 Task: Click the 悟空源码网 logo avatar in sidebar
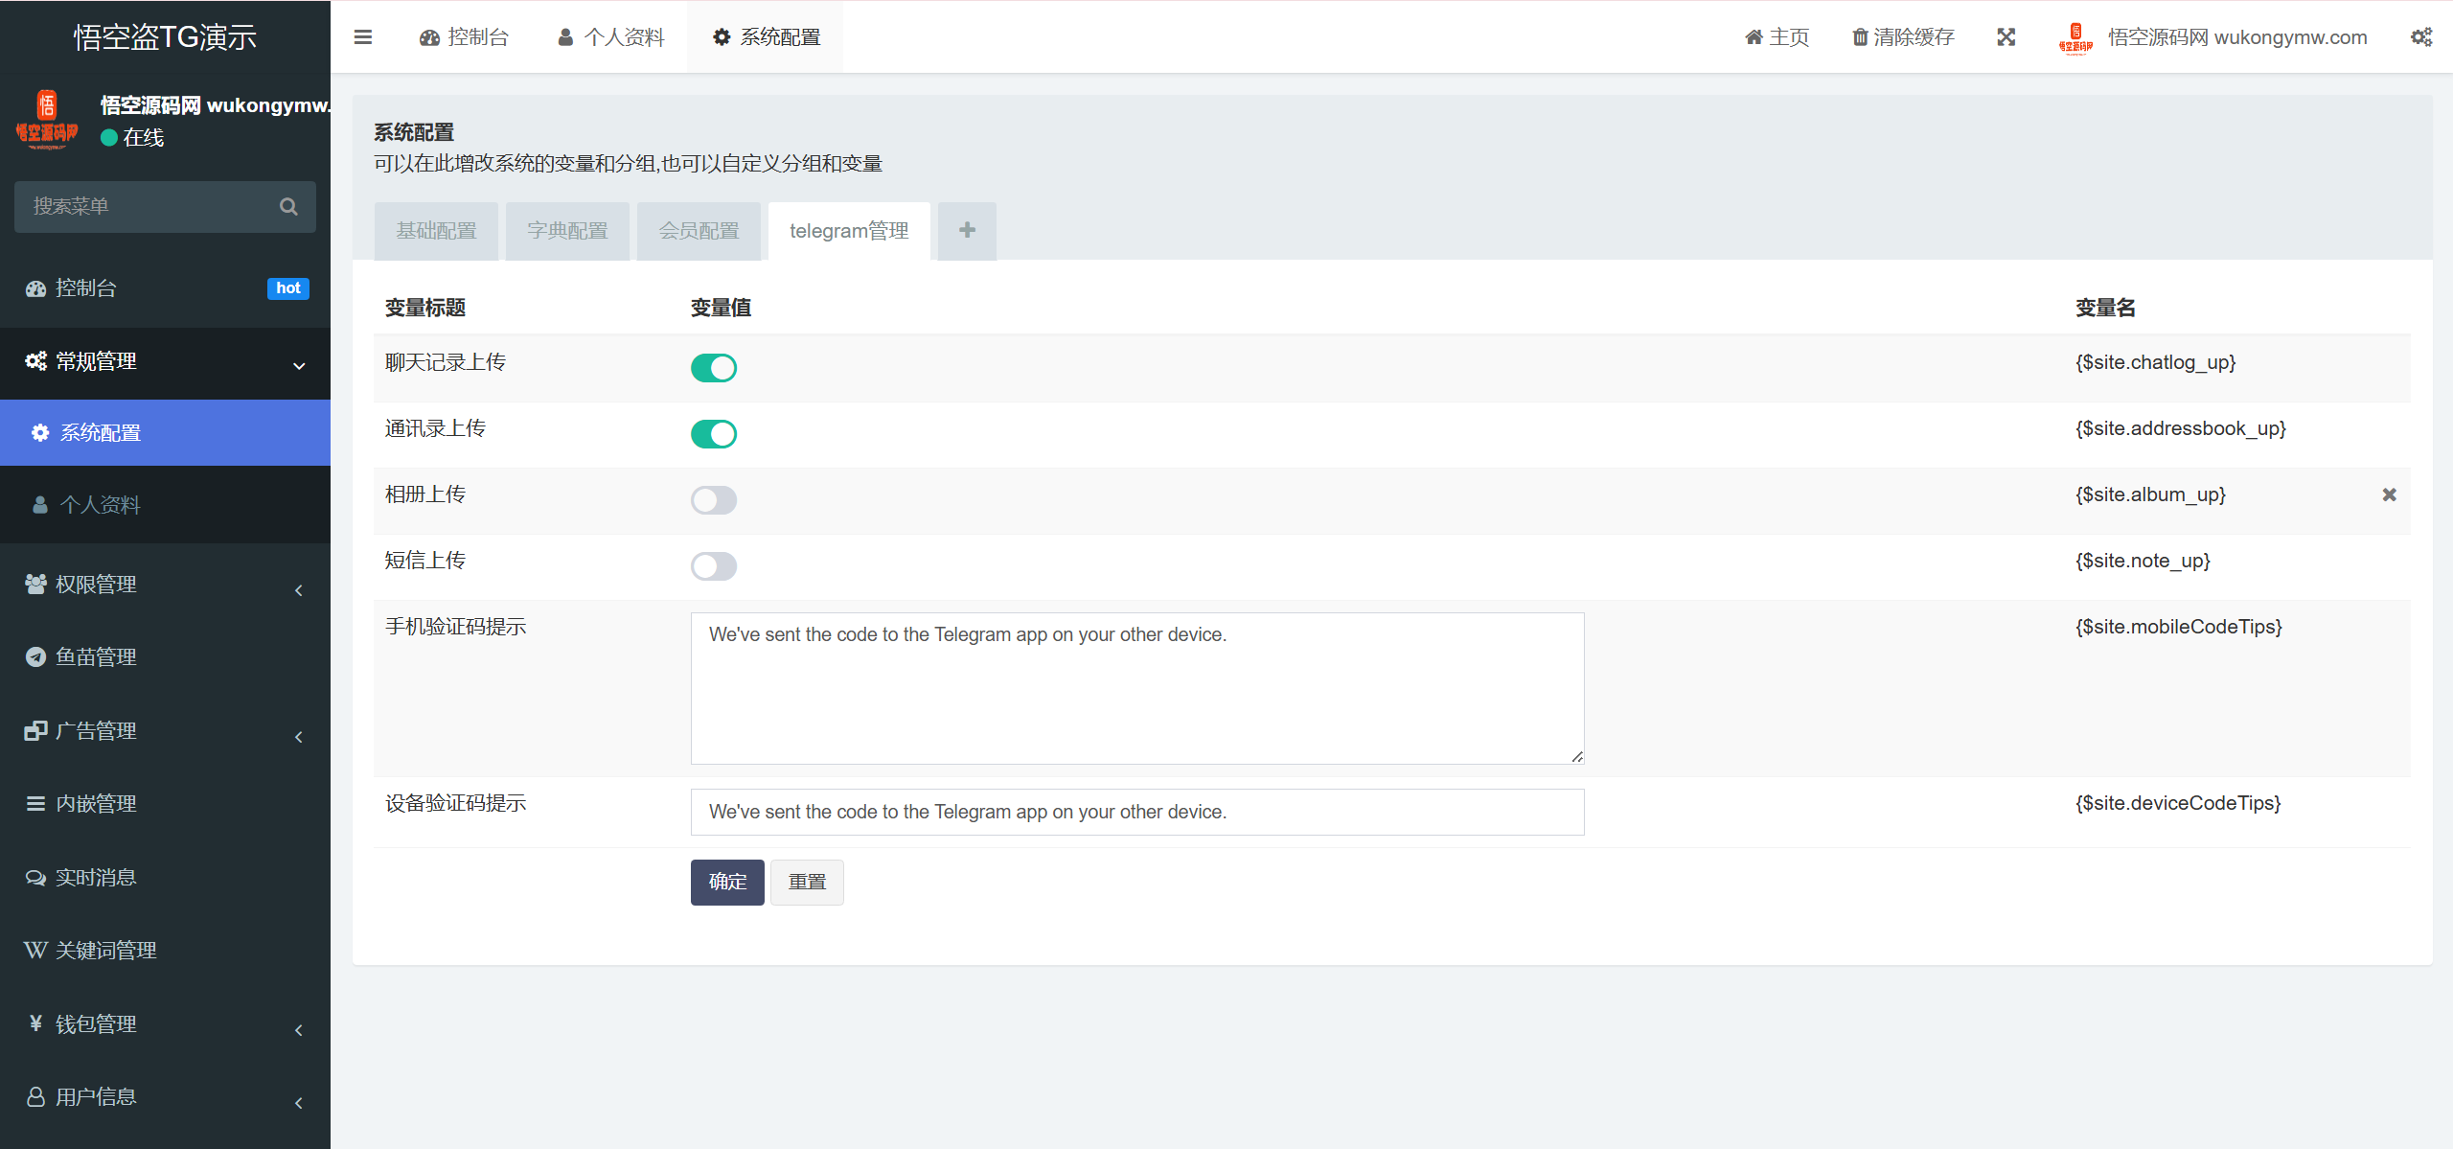[x=49, y=119]
